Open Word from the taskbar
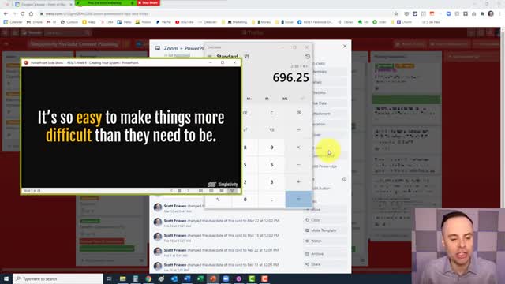This screenshot has width=505, height=284. 187,278
